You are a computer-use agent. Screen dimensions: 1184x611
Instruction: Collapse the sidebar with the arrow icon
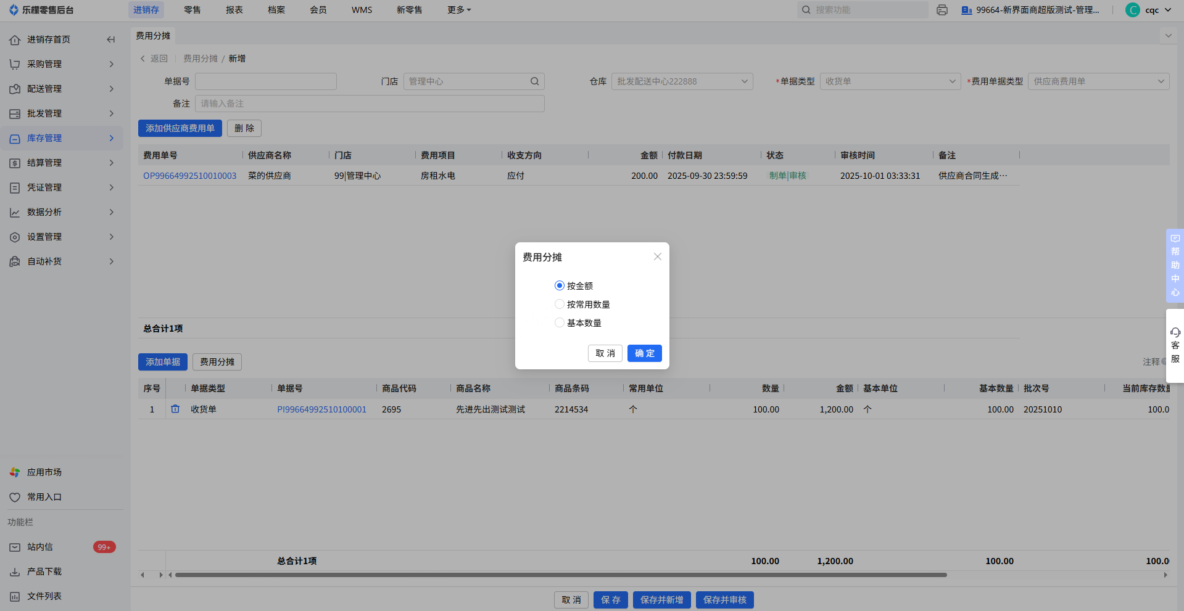coord(111,39)
